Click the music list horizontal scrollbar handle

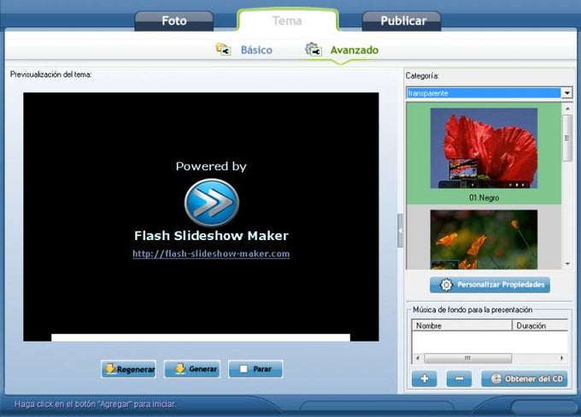click(x=467, y=358)
